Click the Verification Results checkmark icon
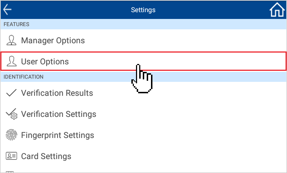Screen dimensions: 287x173 [11, 93]
